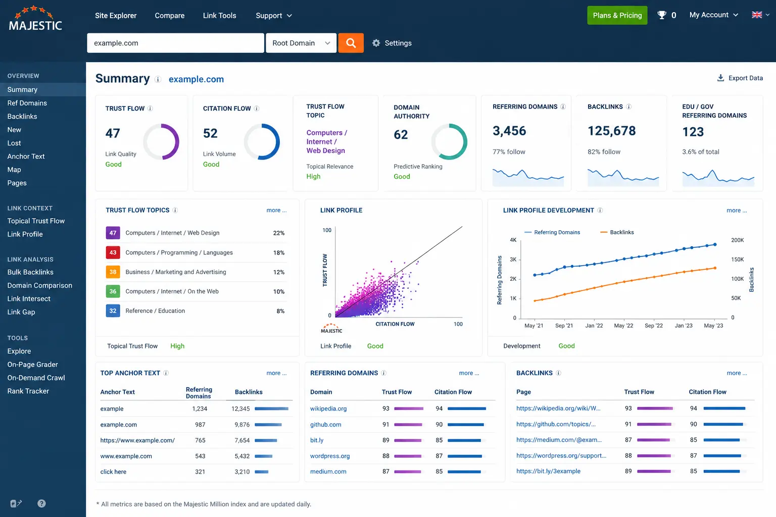Click more link in Backlinks table
This screenshot has height=517, width=776.
(737, 373)
